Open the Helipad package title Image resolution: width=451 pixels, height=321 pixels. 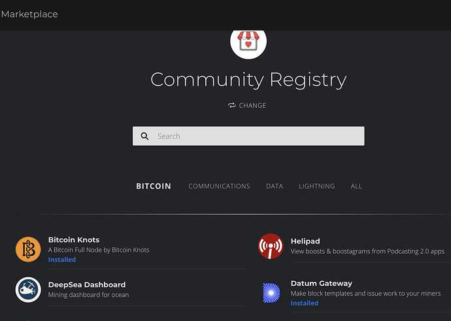(x=305, y=241)
